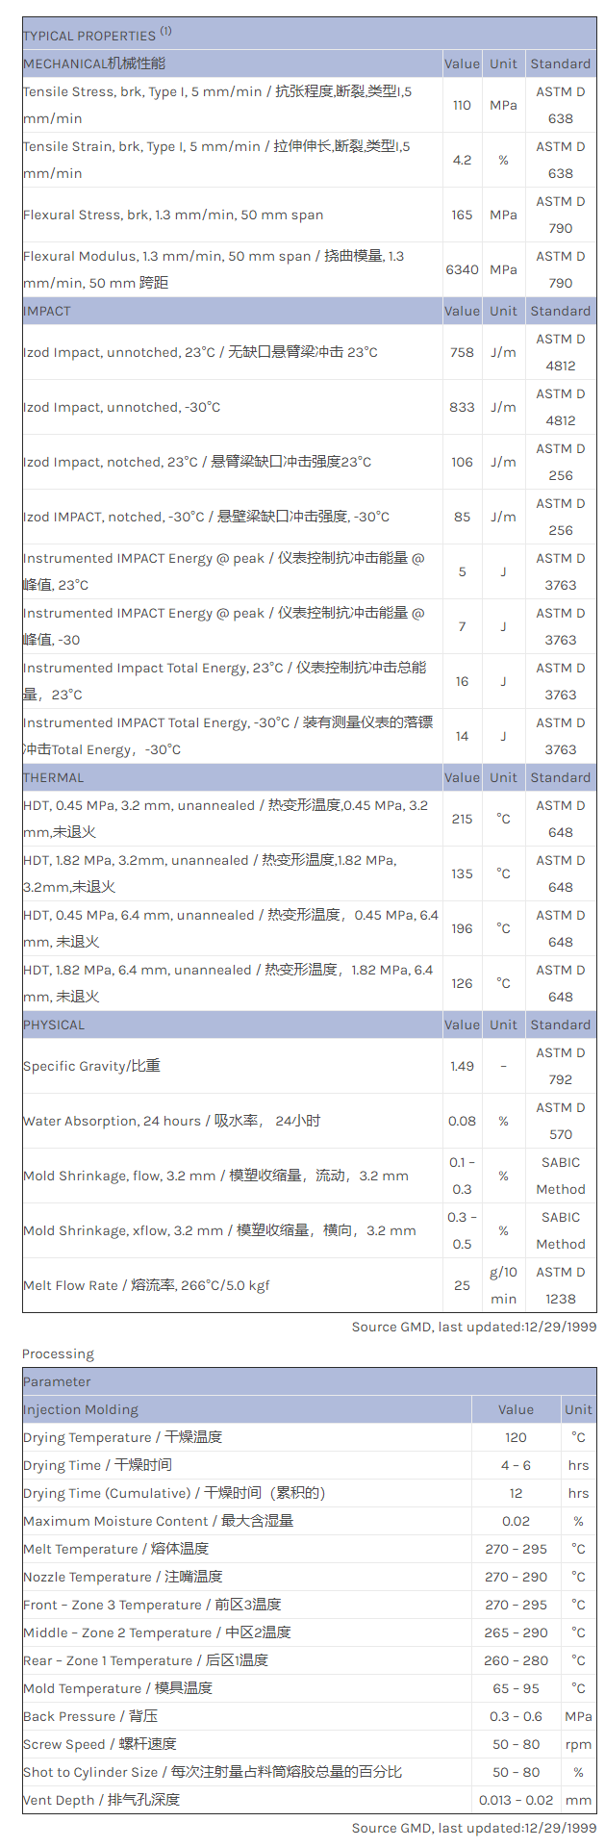Screen dimensions: 605x1847
Task: Select the MECHANICAL section header
Action: [x=94, y=63]
